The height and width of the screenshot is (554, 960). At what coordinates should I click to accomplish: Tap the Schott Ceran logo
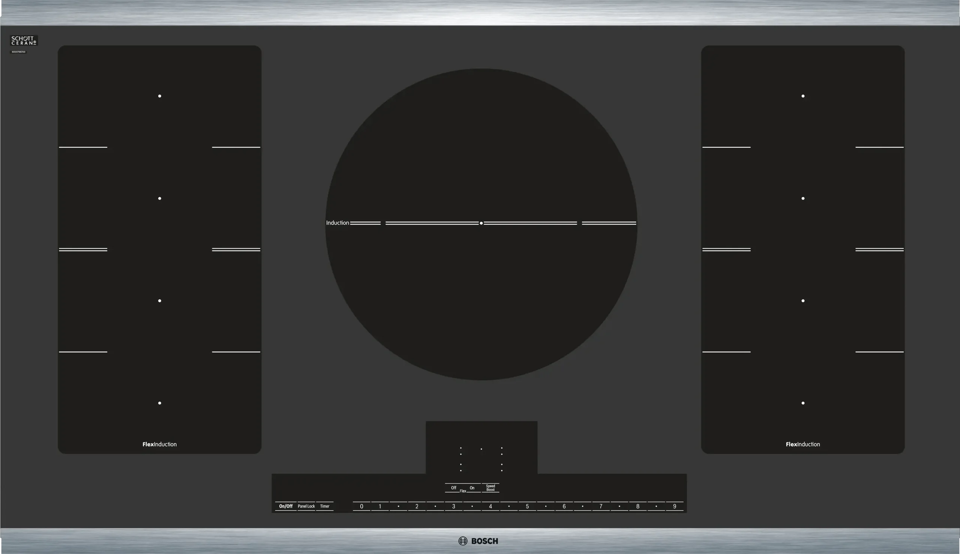24,41
